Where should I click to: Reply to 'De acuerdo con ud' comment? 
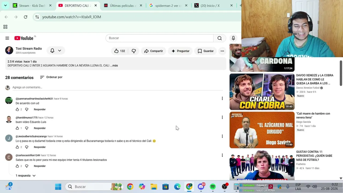[x=40, y=109]
